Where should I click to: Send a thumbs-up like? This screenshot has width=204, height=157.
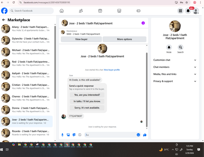pos(145,135)
